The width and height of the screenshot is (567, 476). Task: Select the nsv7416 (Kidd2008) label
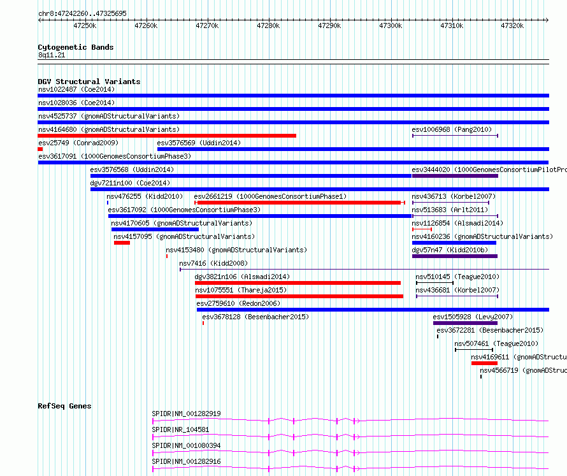click(213, 263)
